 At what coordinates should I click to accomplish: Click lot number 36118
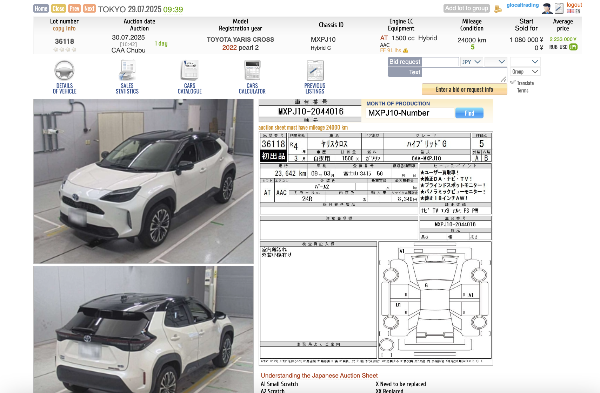[65, 41]
